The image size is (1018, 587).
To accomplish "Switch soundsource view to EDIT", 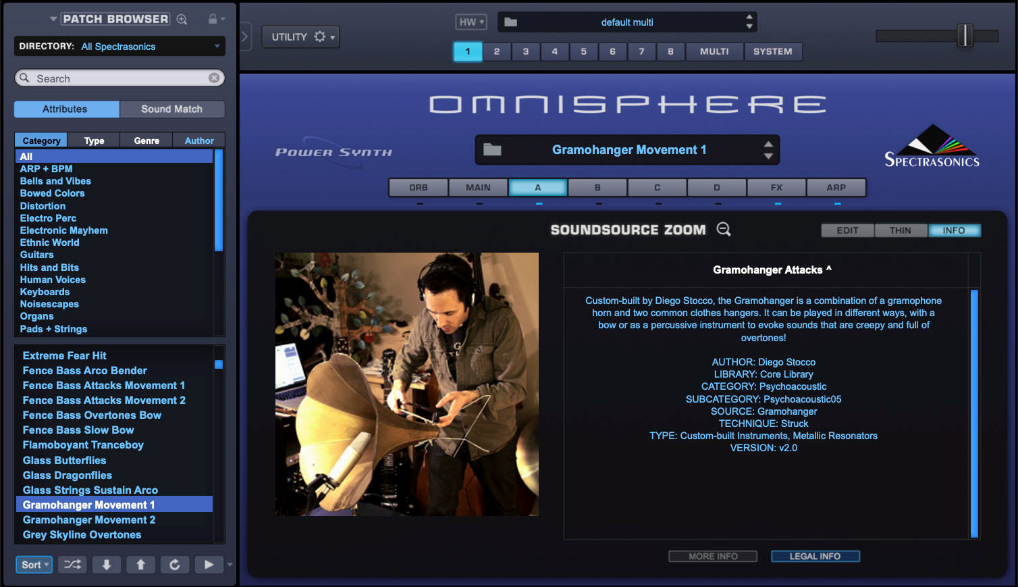I will click(x=847, y=230).
